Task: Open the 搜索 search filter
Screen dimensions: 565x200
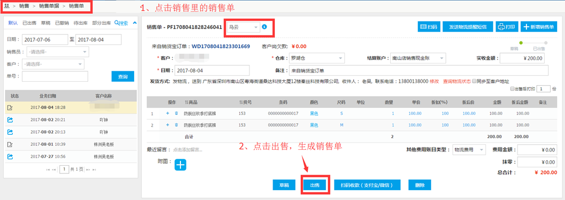Action: pyautogui.click(x=121, y=23)
